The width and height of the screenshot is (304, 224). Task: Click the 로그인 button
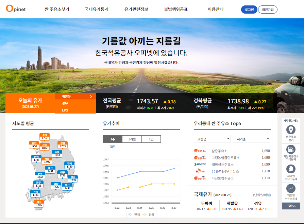click(x=250, y=10)
